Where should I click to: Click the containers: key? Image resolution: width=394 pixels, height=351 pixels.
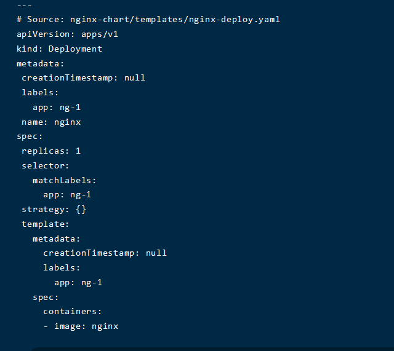pyautogui.click(x=73, y=312)
